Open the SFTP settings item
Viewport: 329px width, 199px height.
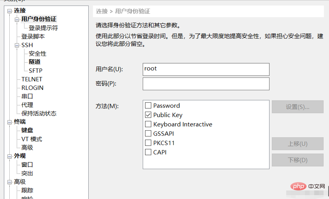[x=35, y=71]
